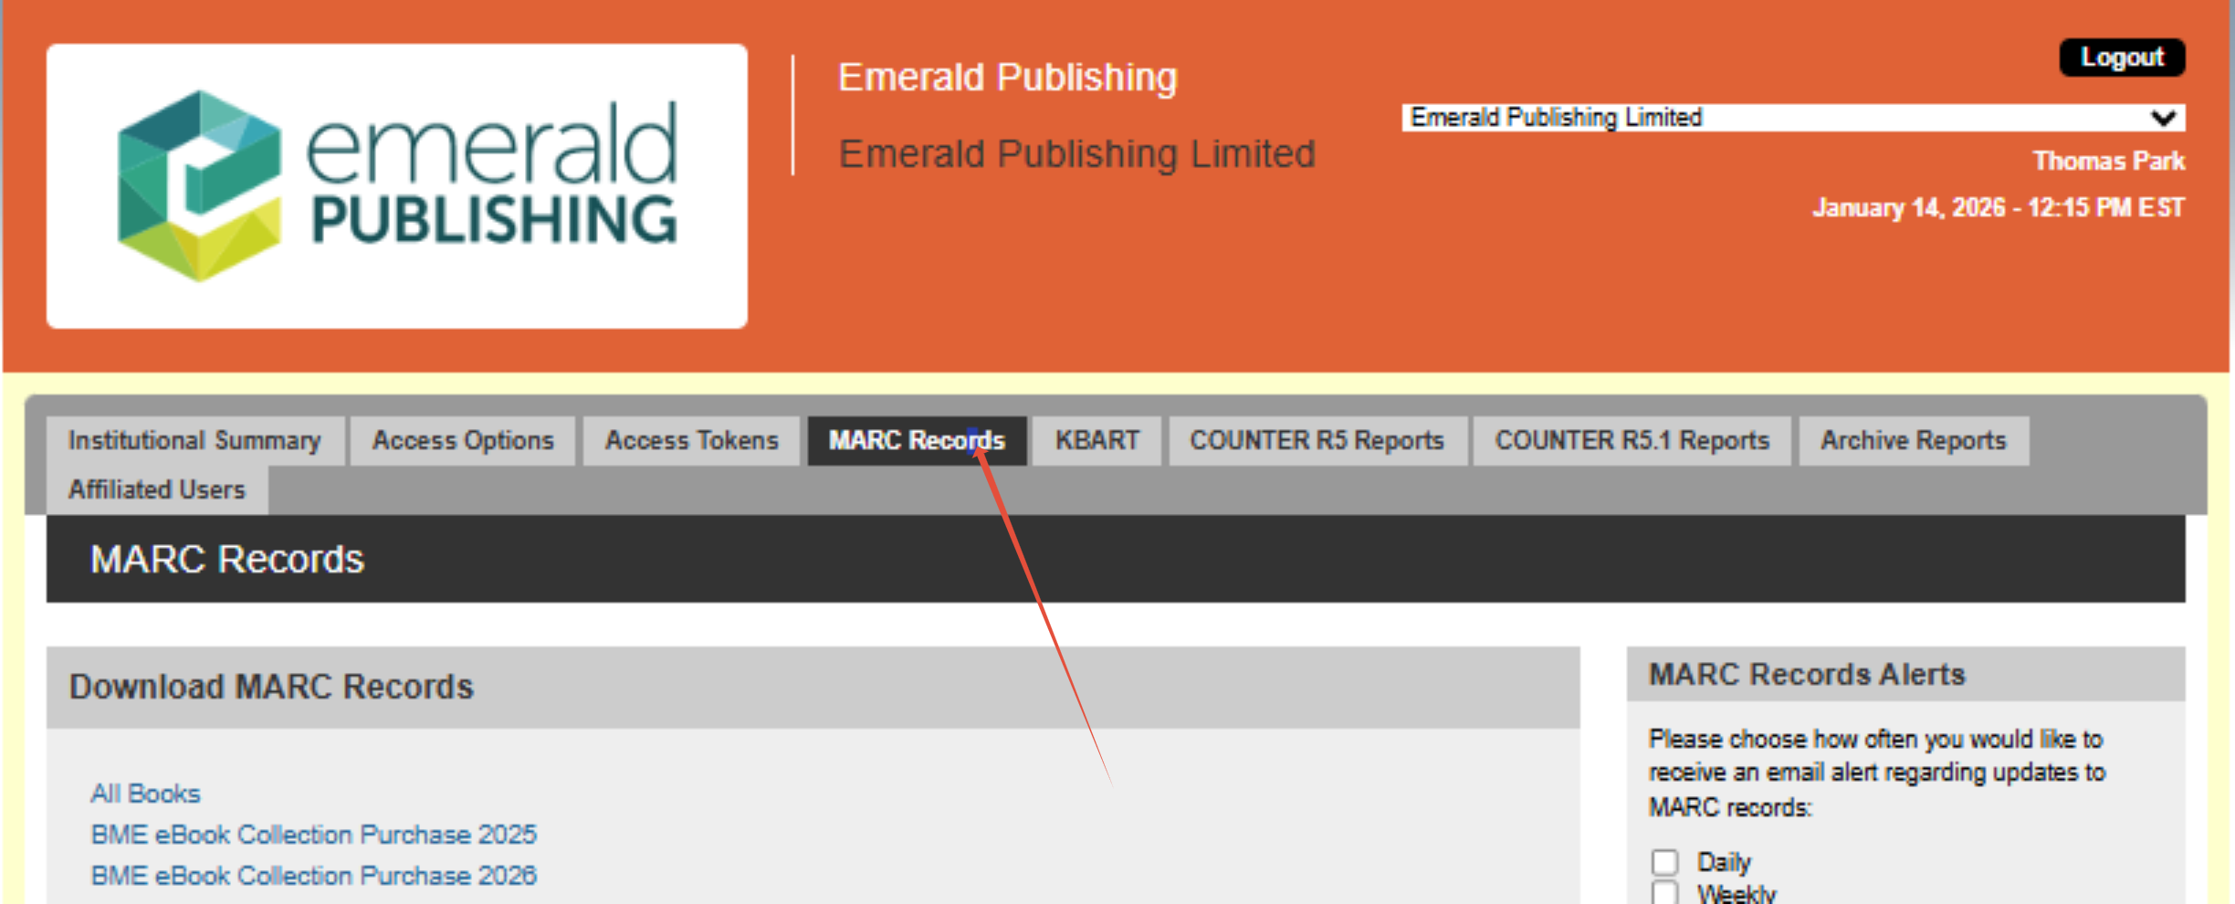Download the All Books MARC records
2235x904 pixels.
(x=145, y=794)
